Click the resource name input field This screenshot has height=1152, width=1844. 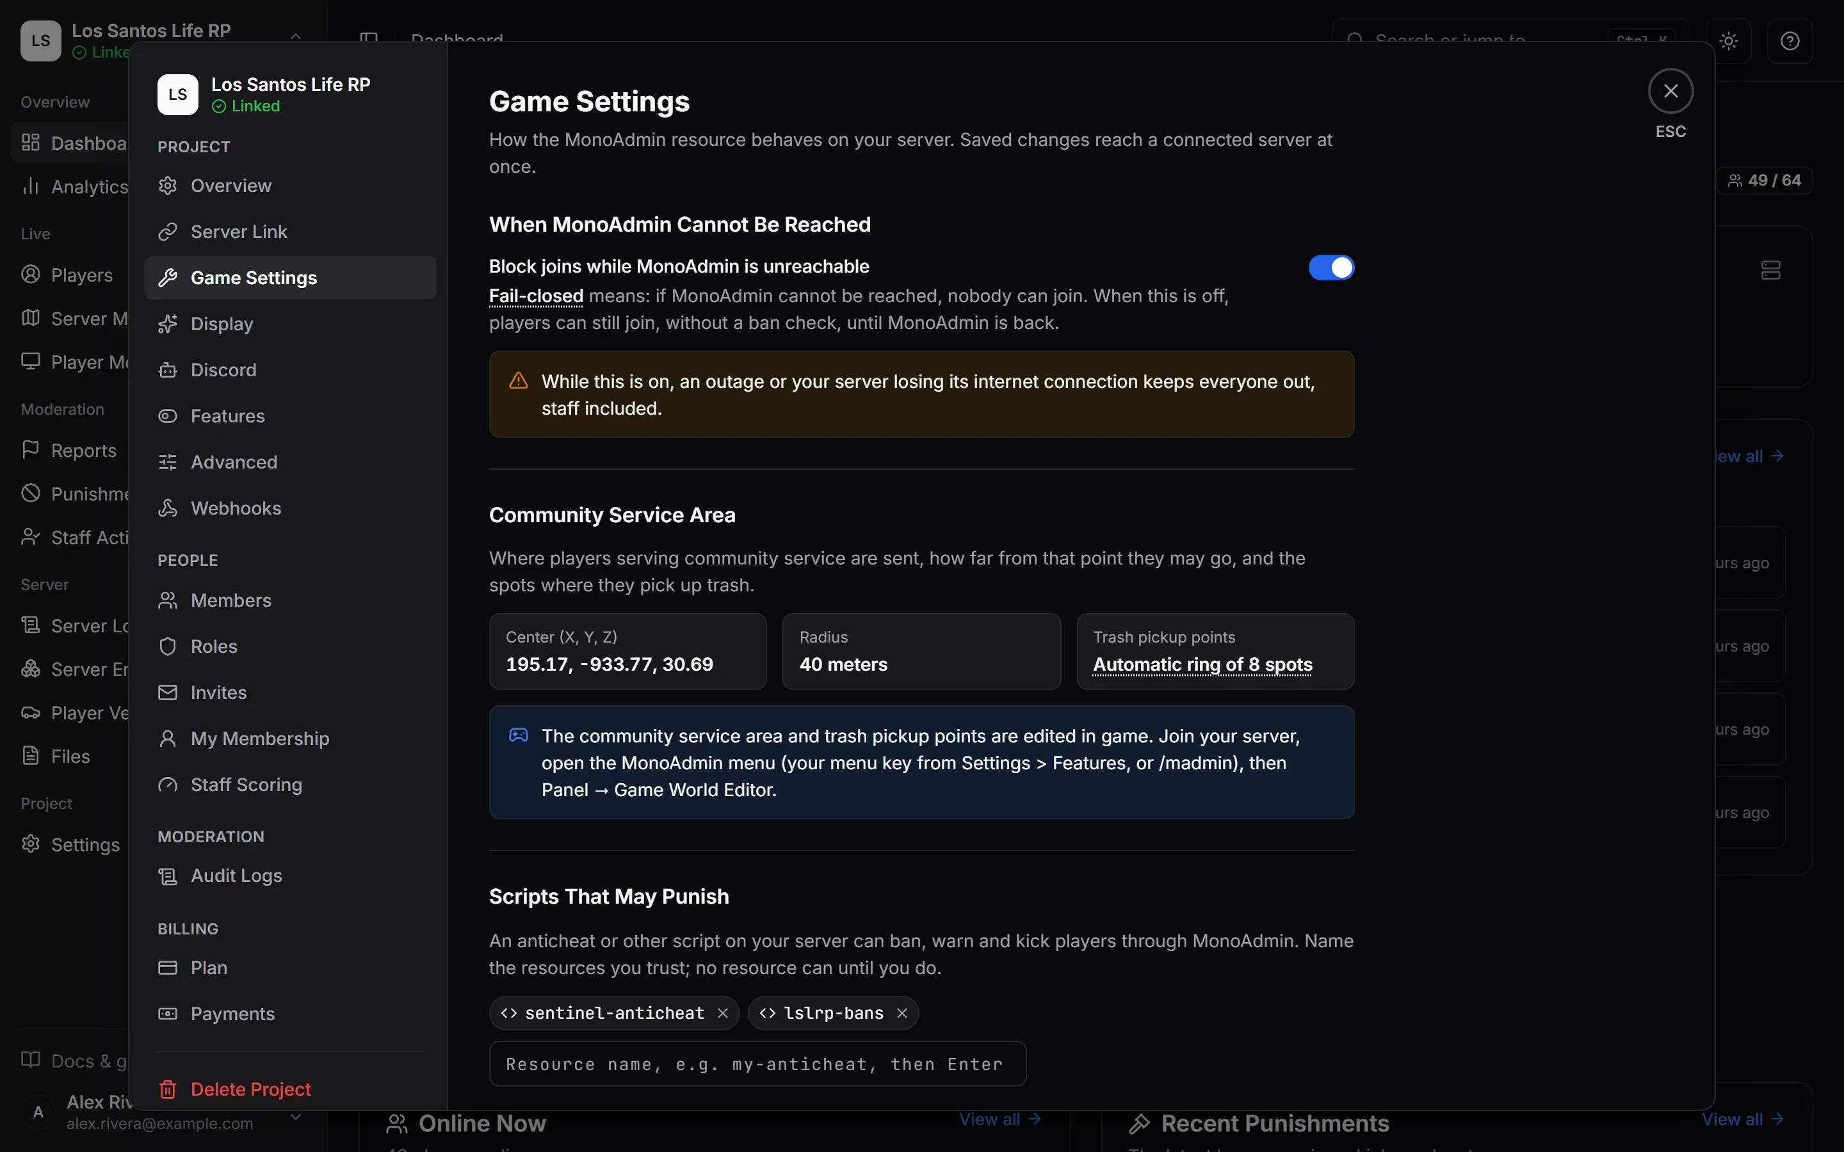coord(757,1064)
